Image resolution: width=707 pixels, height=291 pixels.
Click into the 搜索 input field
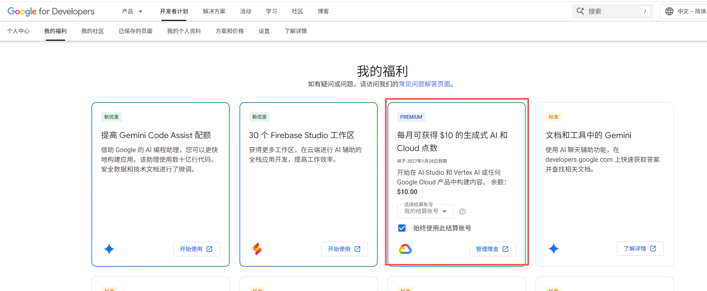[x=613, y=11]
